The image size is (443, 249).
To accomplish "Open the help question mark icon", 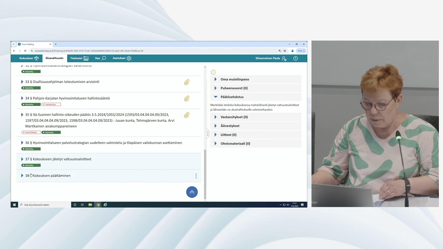I will coord(296,58).
